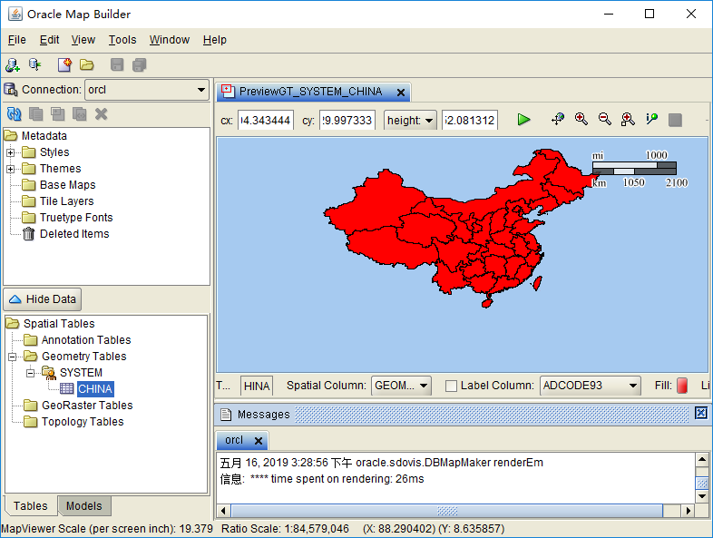Collapse the Geometry Tables node
The width and height of the screenshot is (713, 538).
point(13,357)
